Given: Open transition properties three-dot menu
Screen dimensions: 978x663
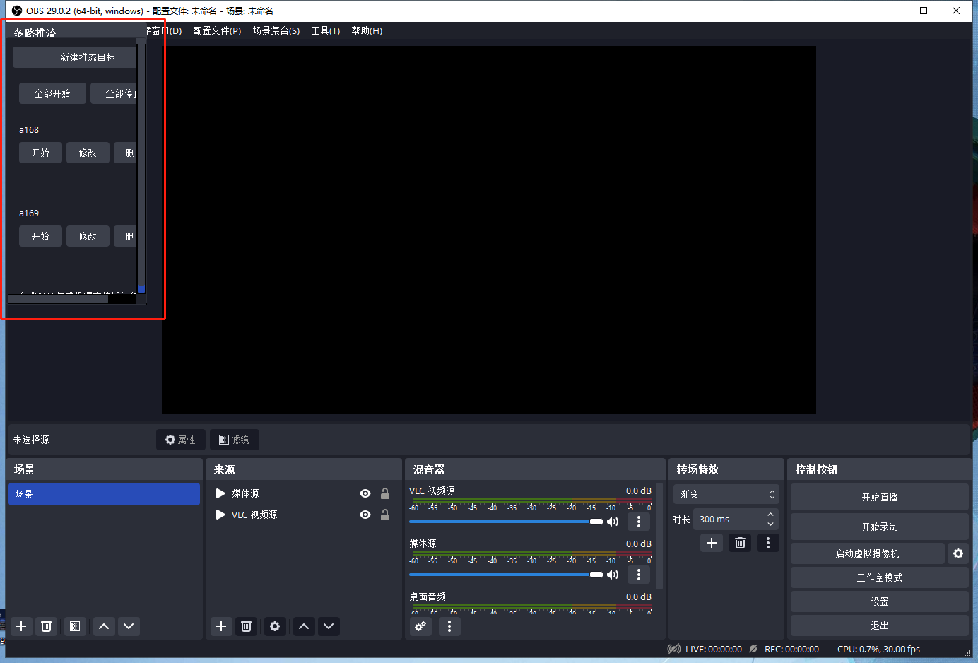Looking at the screenshot, I should pyautogui.click(x=768, y=543).
